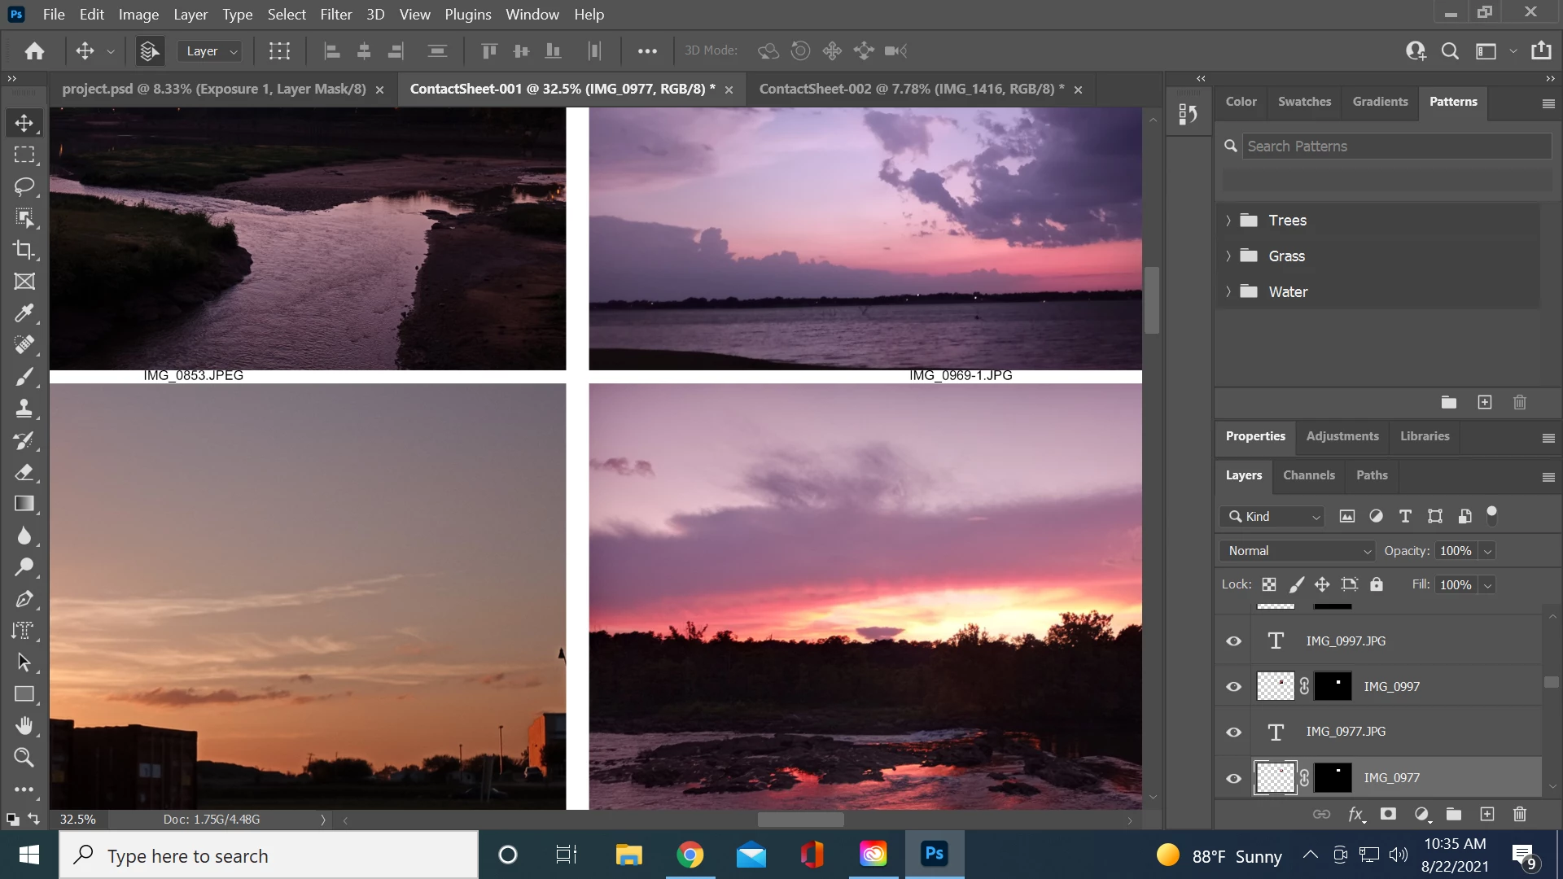This screenshot has height=879, width=1563.
Task: Open the Normal blend mode dropdown
Action: [x=1297, y=551]
